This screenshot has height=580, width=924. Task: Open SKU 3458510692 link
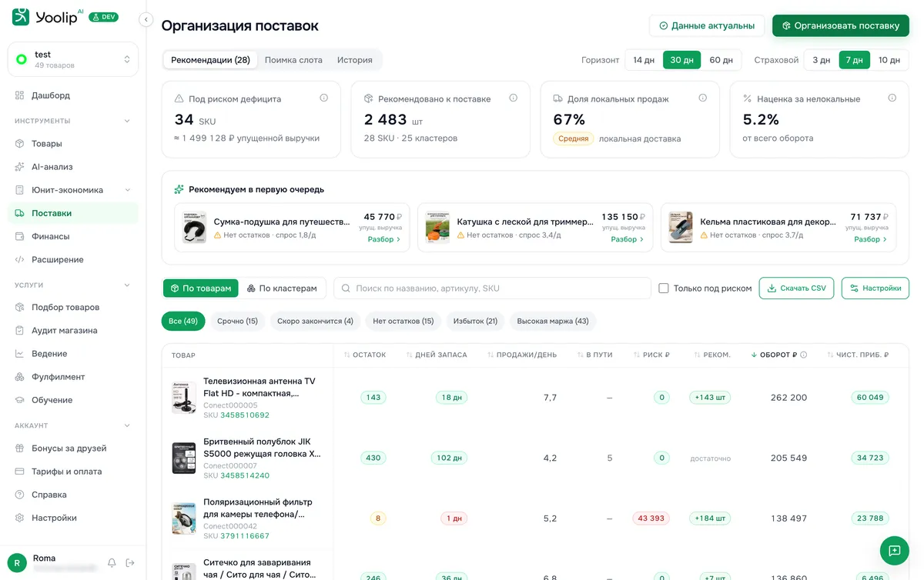245,415
